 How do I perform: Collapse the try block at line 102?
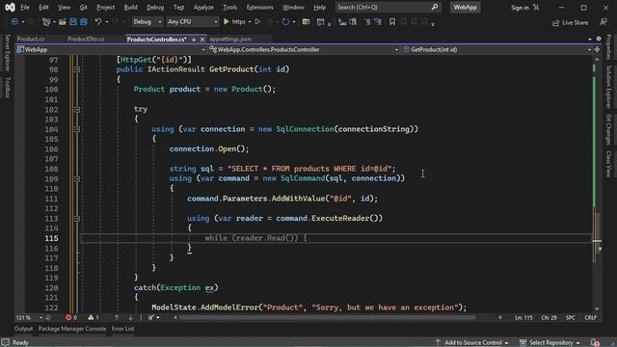point(77,109)
